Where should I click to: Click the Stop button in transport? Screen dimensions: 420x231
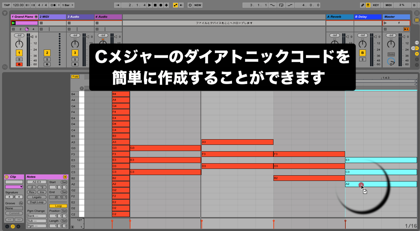[155, 5]
